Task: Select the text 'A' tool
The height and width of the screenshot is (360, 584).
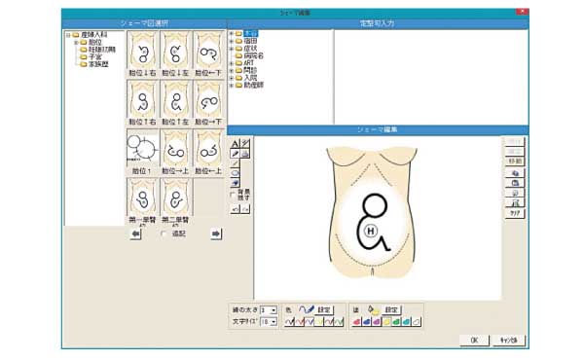Action: [235, 143]
